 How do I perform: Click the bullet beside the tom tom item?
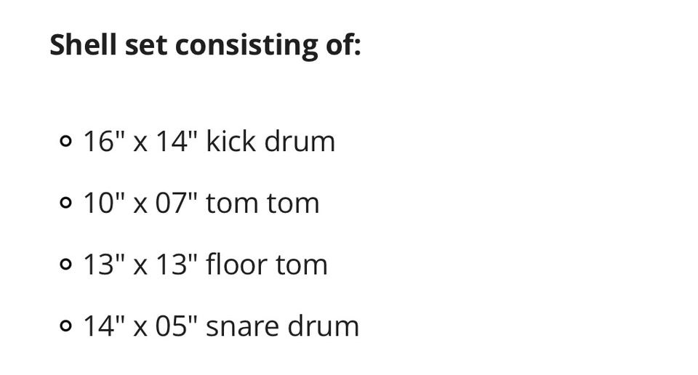click(x=65, y=203)
